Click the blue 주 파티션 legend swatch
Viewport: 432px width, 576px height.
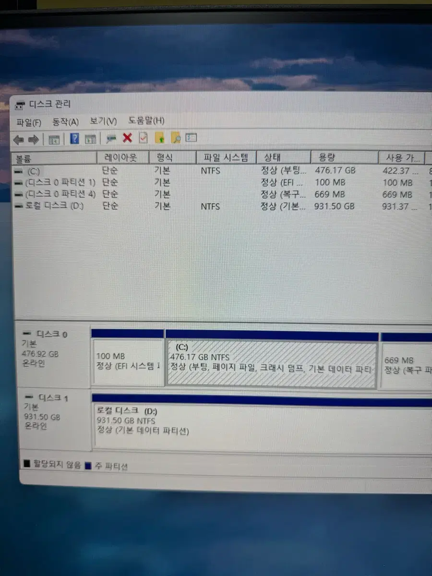point(88,465)
